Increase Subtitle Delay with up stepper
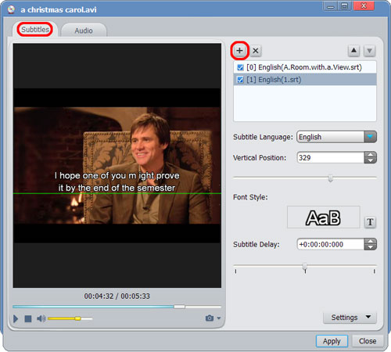Viewport: 391px width, 352px height. click(x=371, y=241)
